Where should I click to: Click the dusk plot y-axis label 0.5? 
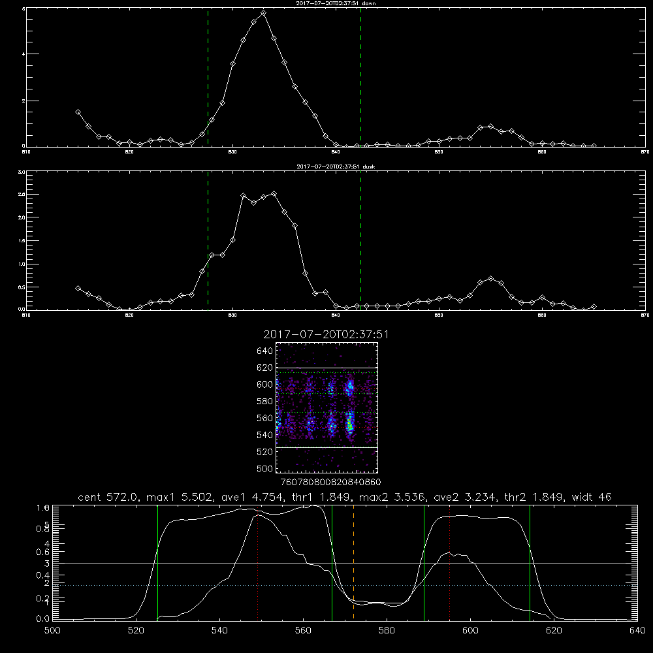coord(22,287)
